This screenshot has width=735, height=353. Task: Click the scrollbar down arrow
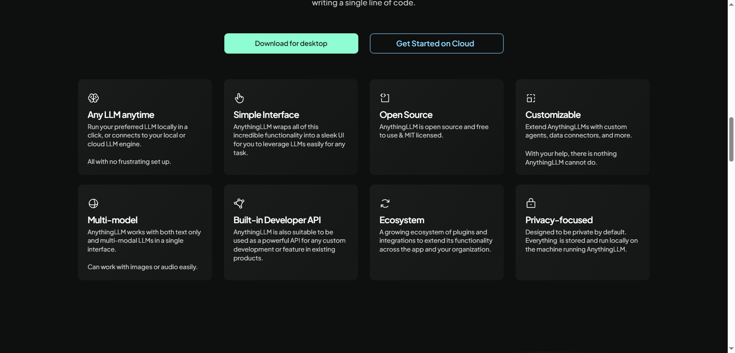pyautogui.click(x=731, y=348)
